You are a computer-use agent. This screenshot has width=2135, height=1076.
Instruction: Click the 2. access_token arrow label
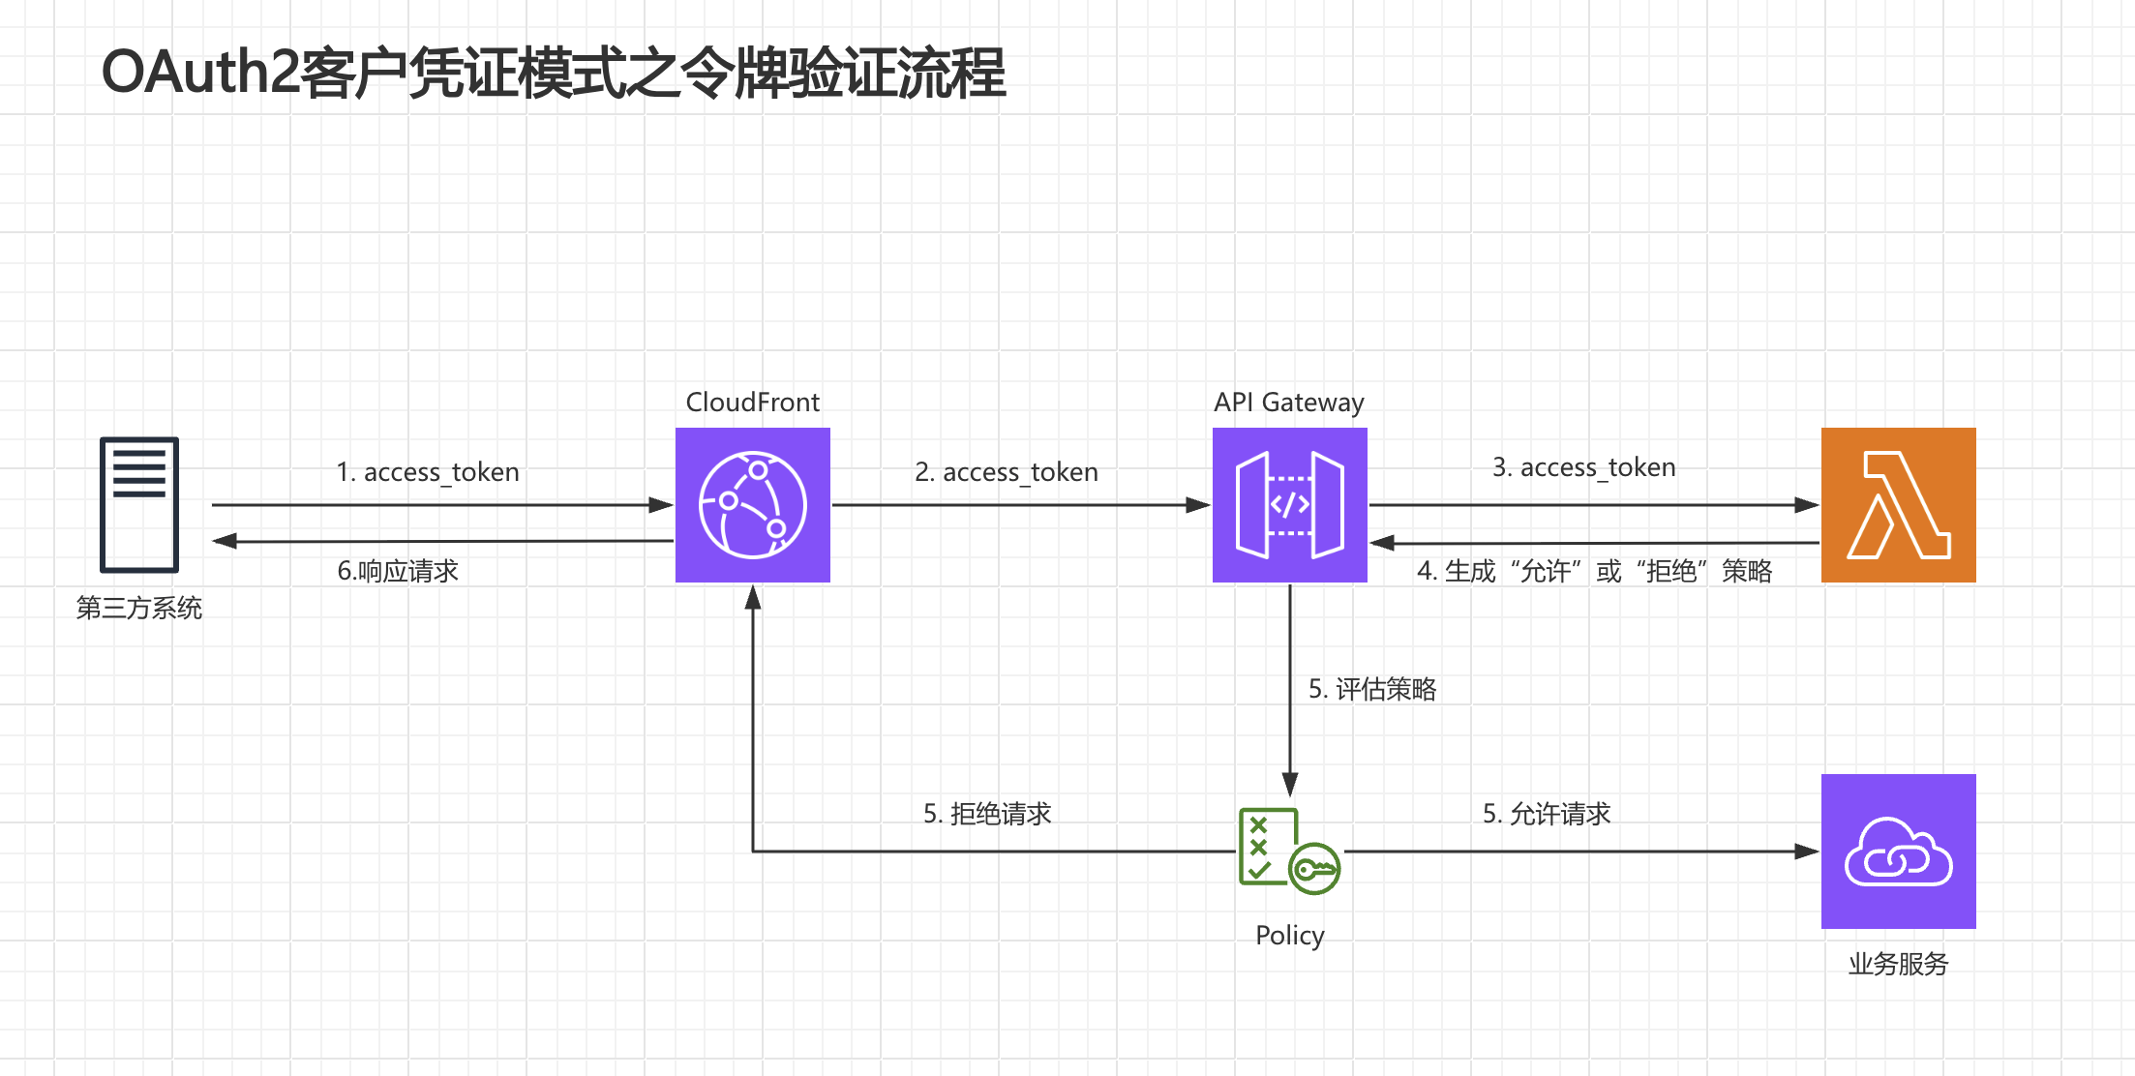point(1007,472)
